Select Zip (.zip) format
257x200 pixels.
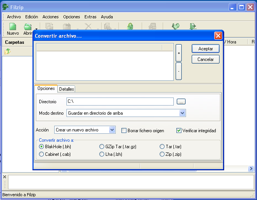162,154
